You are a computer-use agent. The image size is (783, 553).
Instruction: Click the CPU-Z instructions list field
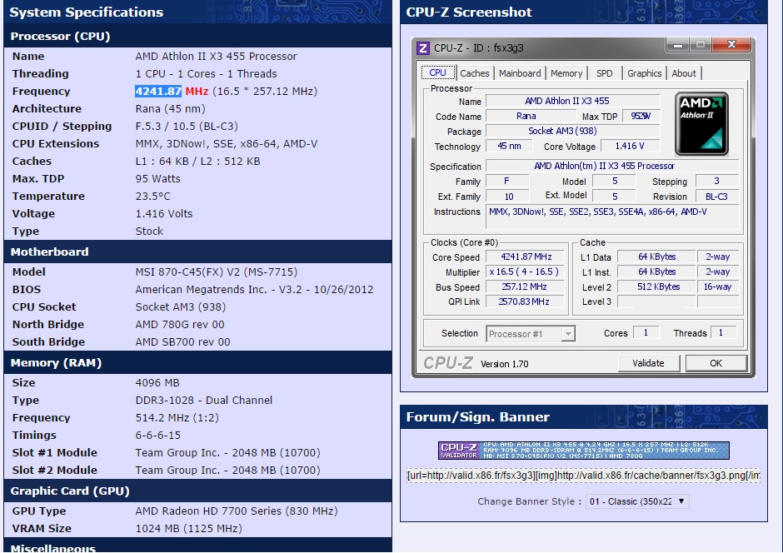pyautogui.click(x=612, y=217)
